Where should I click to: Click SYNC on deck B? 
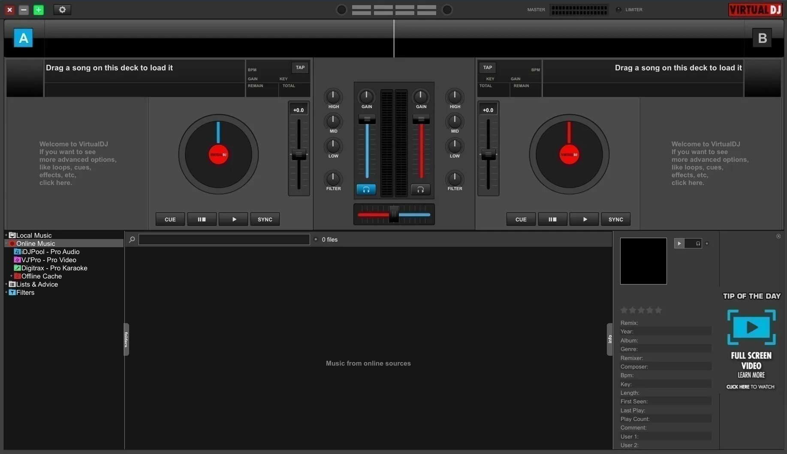[x=616, y=219]
